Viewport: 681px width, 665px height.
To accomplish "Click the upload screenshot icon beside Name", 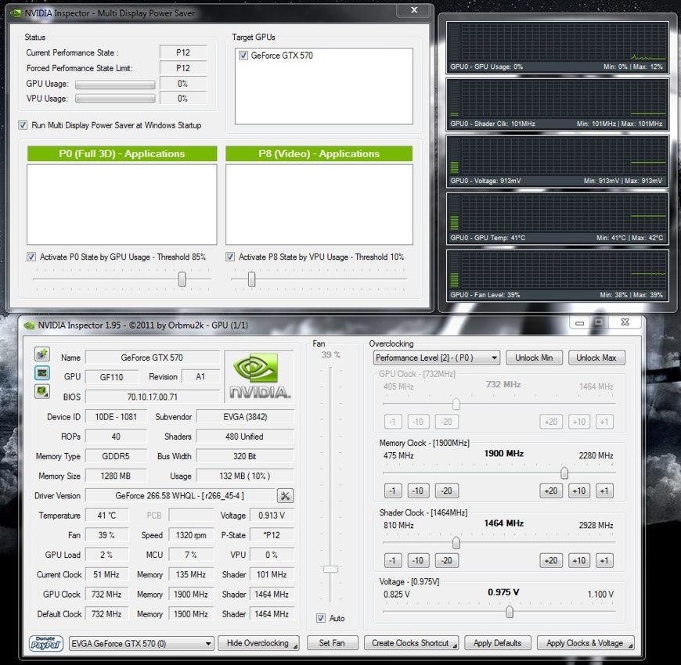I will [42, 354].
